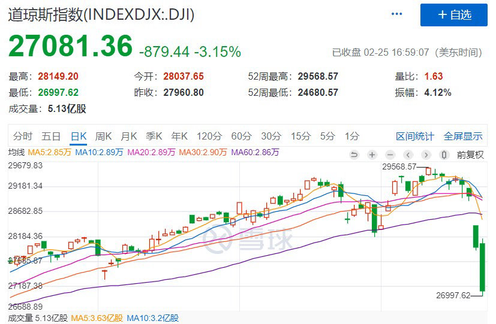Click the y-axis label 27187.38

(25, 286)
